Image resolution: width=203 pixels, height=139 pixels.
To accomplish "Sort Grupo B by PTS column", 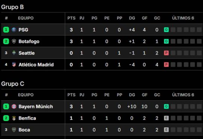I will 71,18.
